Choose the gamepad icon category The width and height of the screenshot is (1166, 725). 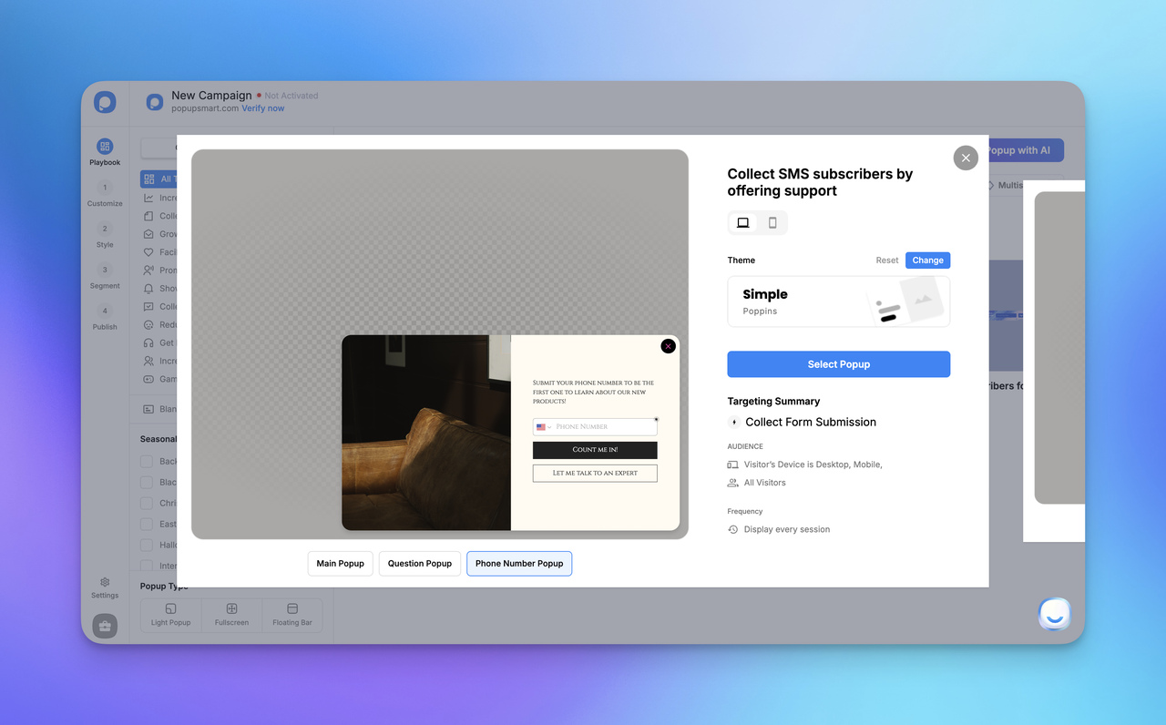point(149,379)
